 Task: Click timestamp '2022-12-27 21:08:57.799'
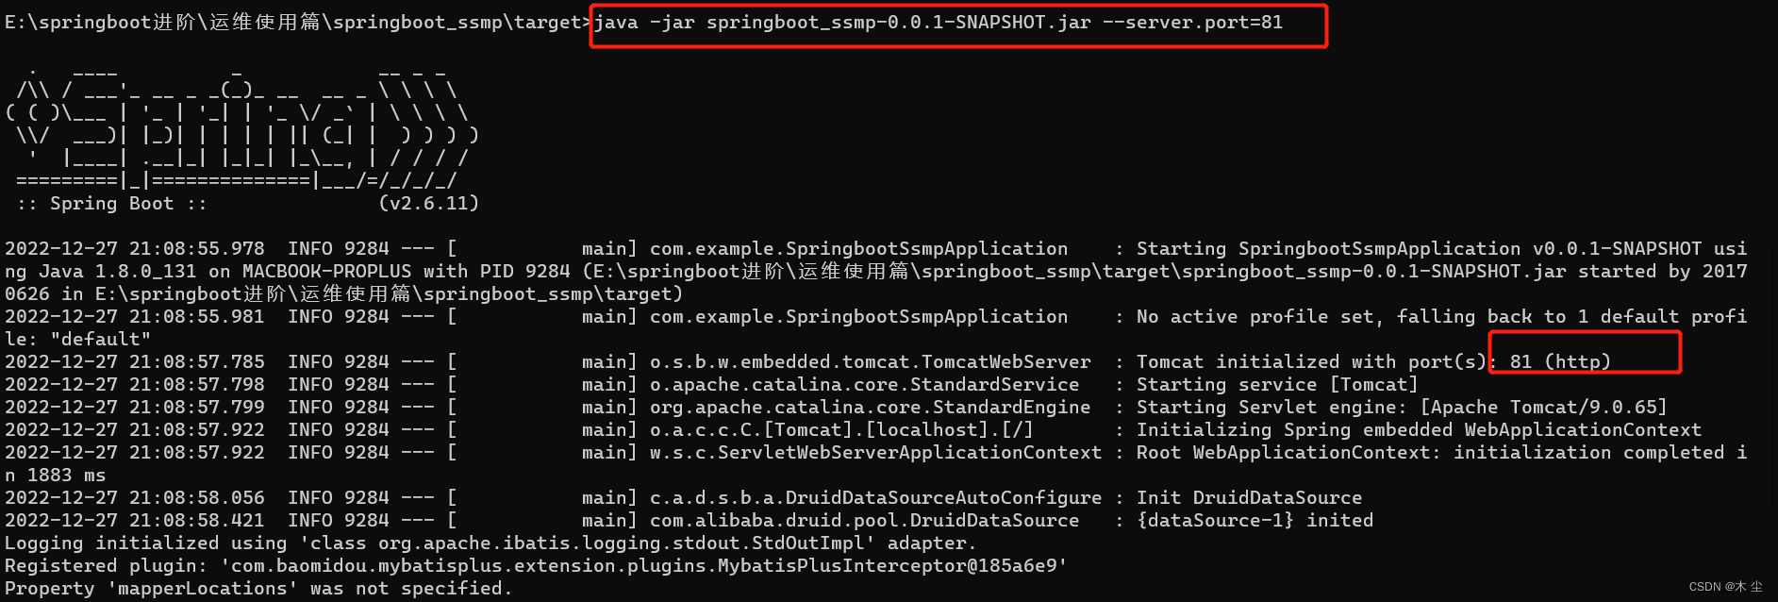[135, 407]
